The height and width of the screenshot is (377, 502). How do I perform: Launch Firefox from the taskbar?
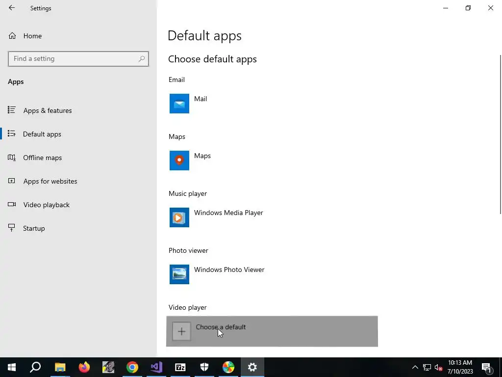coord(84,367)
